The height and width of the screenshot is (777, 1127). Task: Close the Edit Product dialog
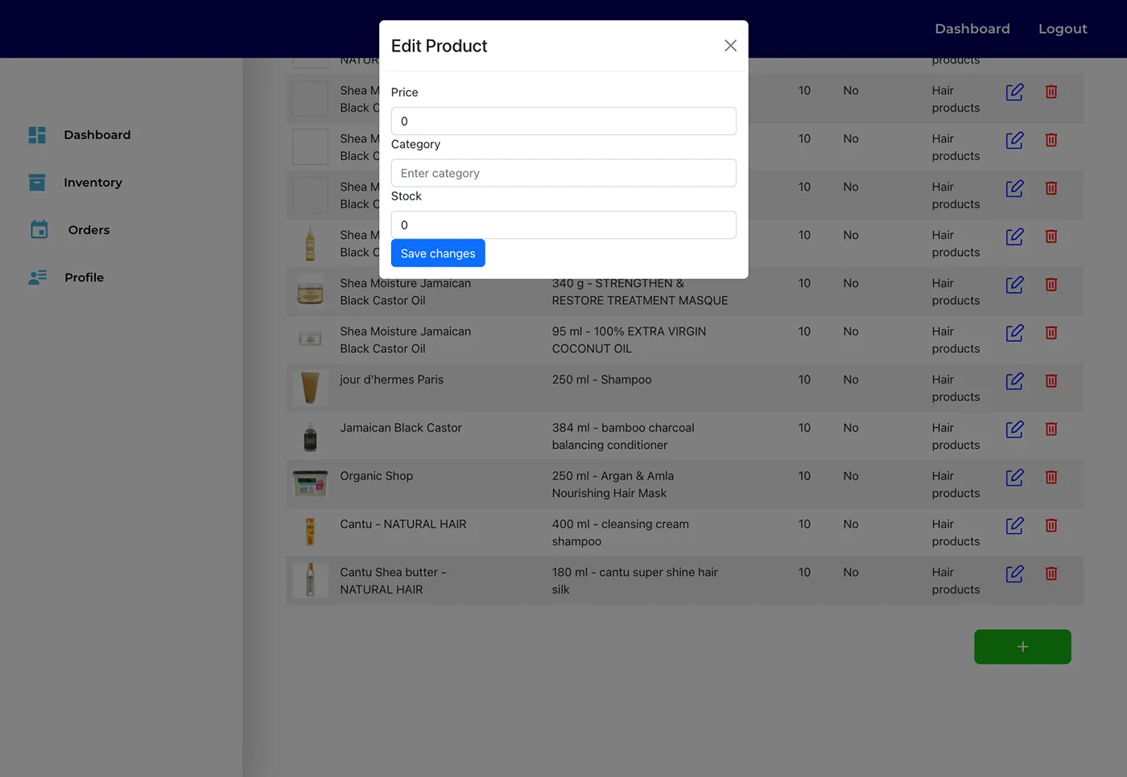click(x=730, y=46)
